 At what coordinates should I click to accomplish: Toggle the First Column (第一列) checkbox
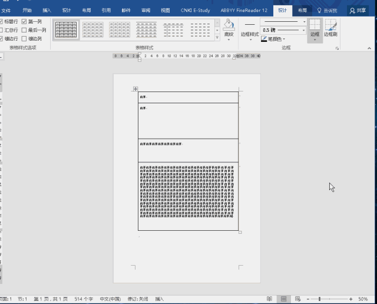pyautogui.click(x=24, y=21)
